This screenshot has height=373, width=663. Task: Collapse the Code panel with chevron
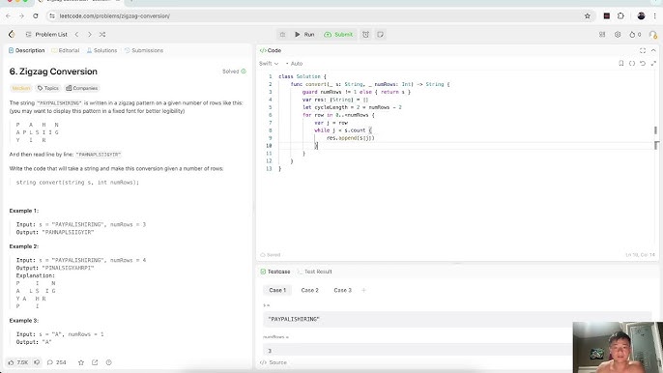pyautogui.click(x=653, y=50)
